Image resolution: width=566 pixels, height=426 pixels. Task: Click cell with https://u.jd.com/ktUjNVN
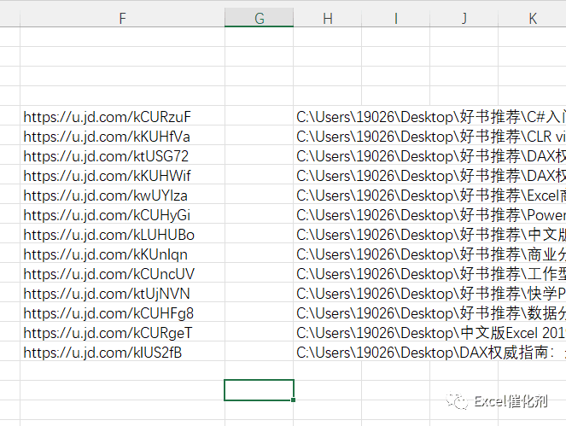coord(122,292)
